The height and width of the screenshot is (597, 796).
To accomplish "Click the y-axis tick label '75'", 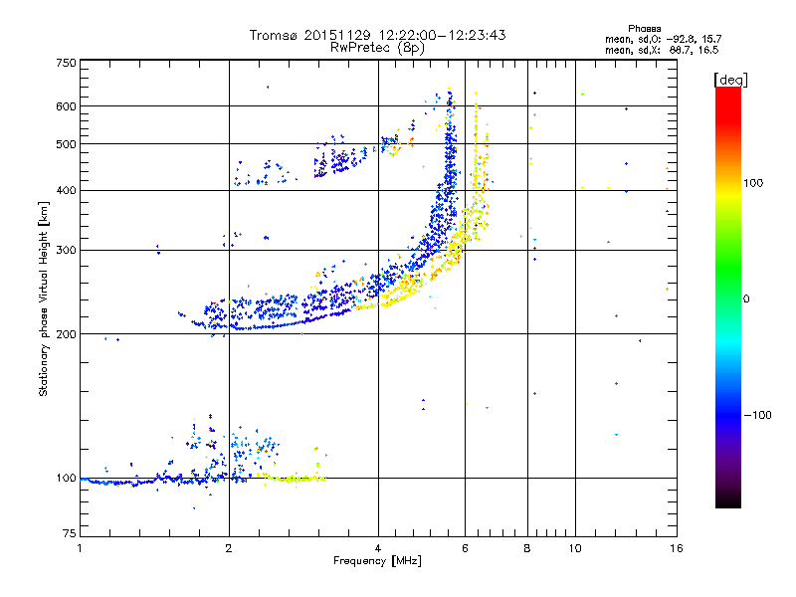I will (x=70, y=533).
